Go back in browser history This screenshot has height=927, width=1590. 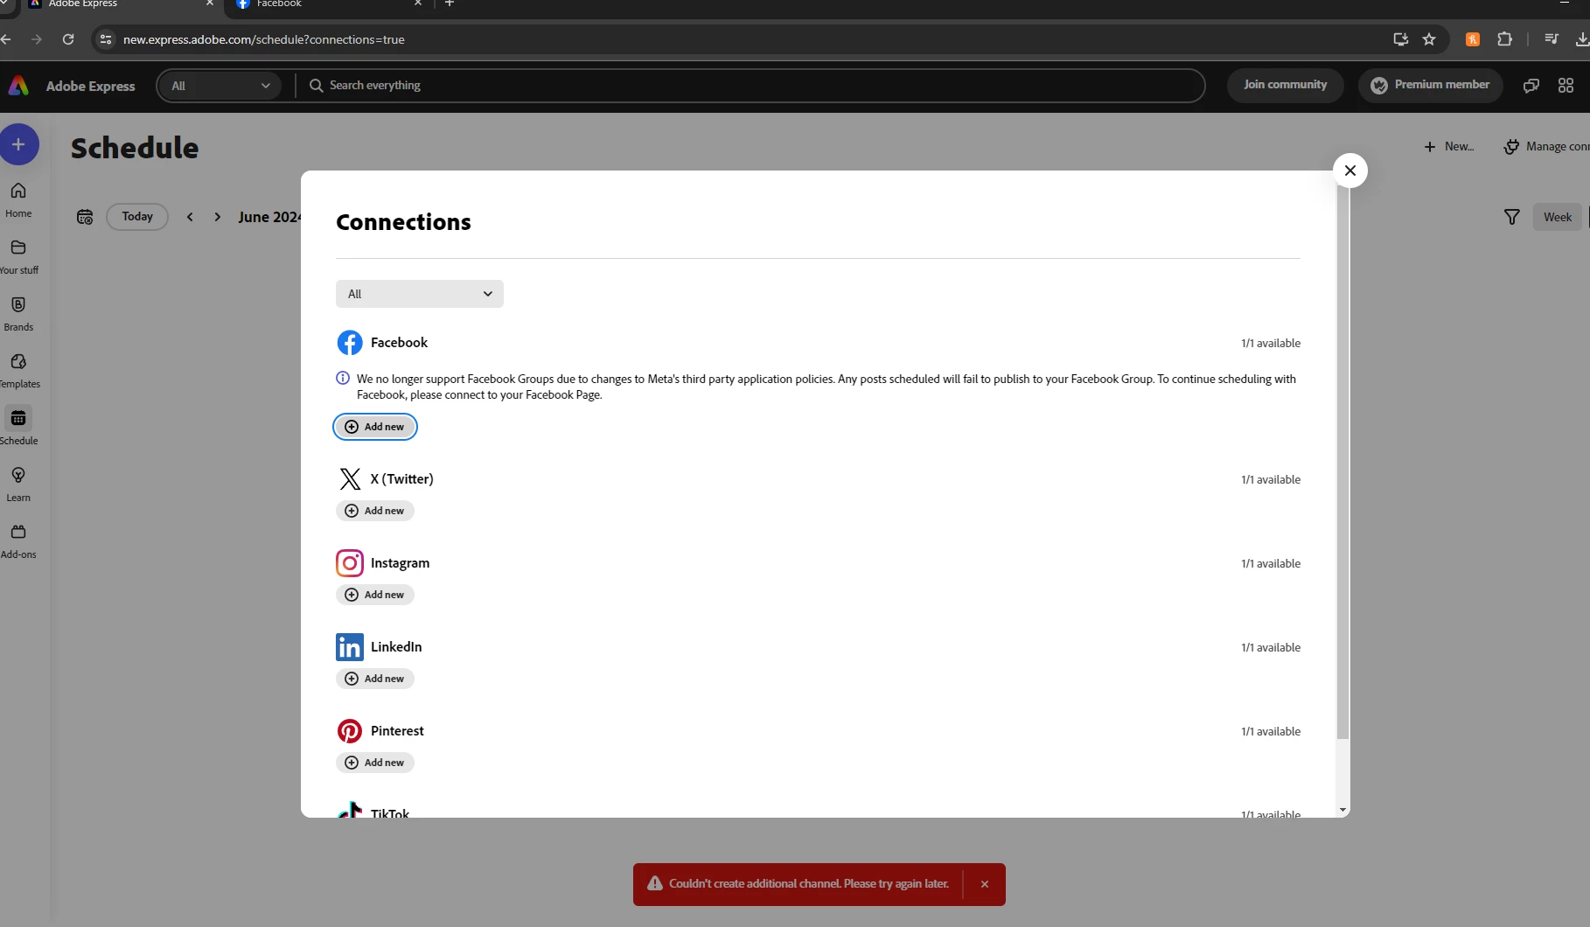[7, 39]
